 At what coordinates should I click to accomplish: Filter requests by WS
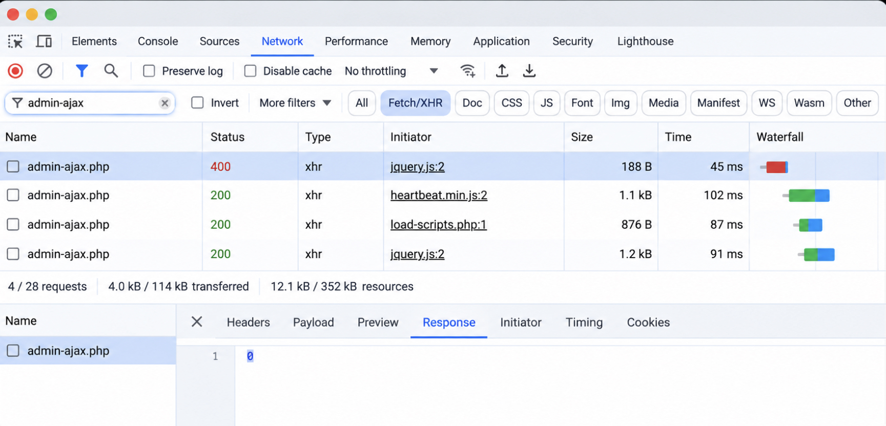(x=767, y=103)
